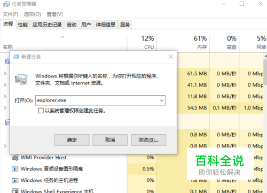This screenshot has width=267, height=193.
Task: Open the 选项(O) menu
Action: 33,14
